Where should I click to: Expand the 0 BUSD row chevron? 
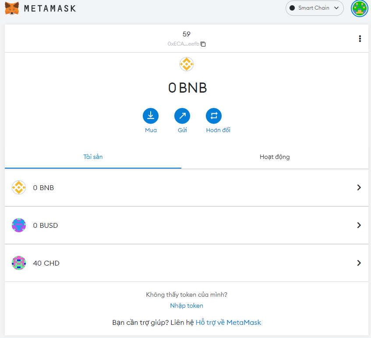(x=359, y=225)
